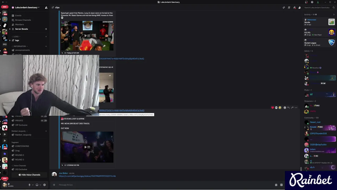Open the Threads icon in channel header
337x190 pixels.
click(284, 7)
